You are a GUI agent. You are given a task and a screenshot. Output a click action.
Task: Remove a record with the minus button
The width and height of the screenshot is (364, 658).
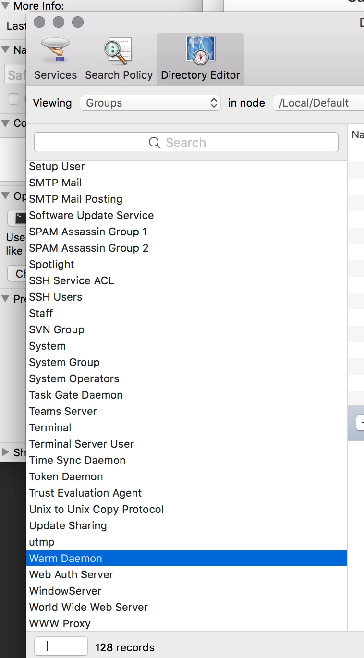(74, 646)
